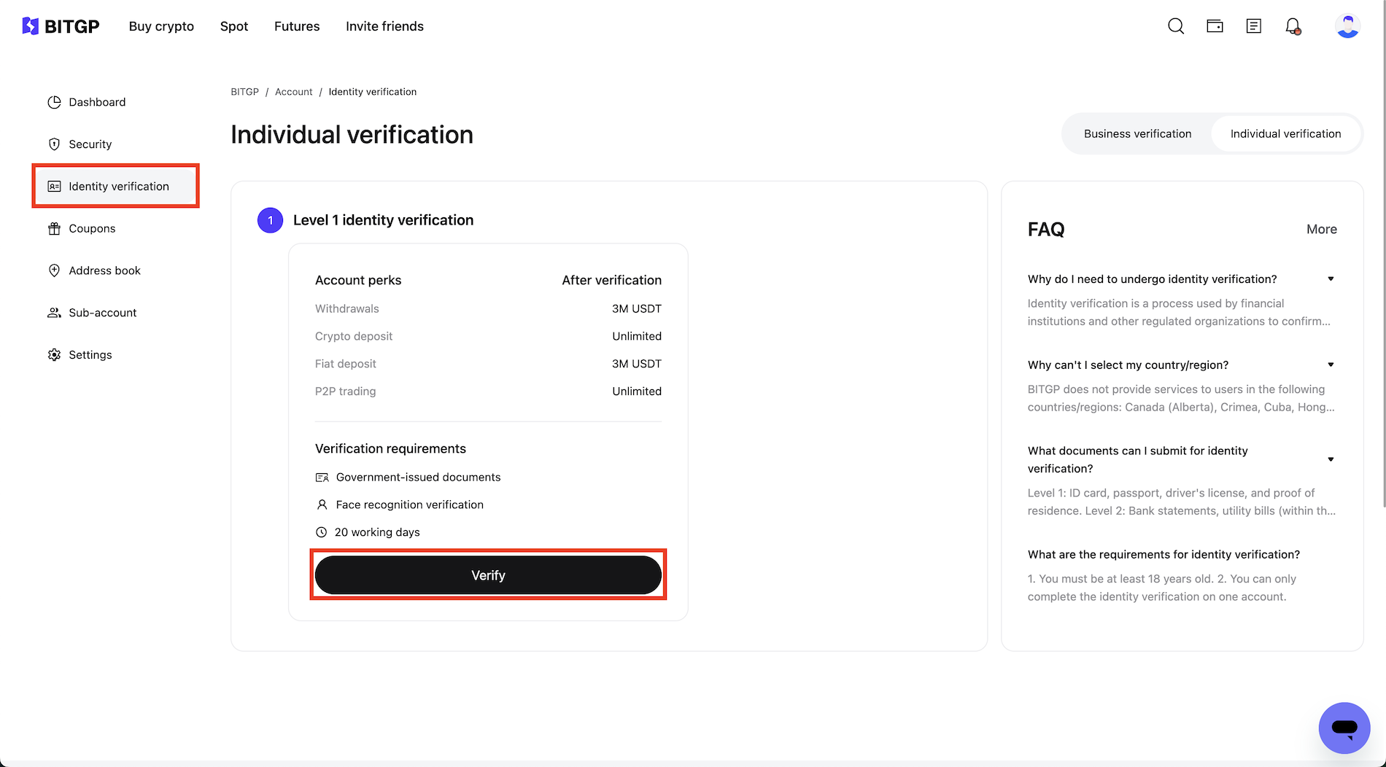Click Withdrawals '3M USDT' value
1386x767 pixels.
[x=636, y=309]
